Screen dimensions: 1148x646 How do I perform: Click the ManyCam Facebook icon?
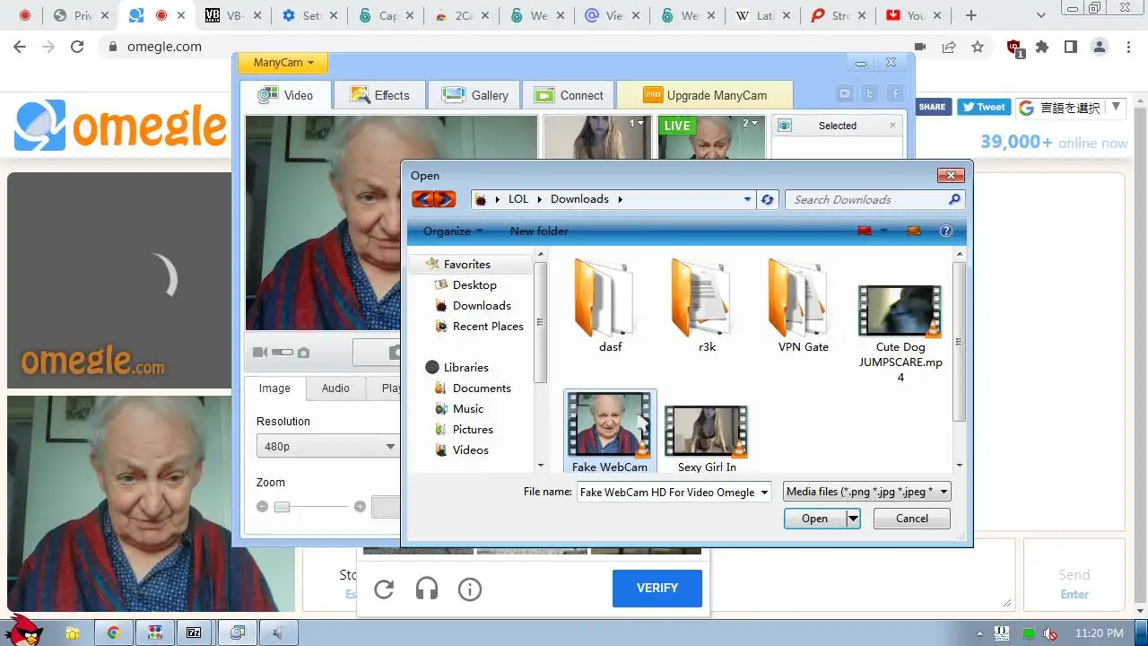pos(895,93)
